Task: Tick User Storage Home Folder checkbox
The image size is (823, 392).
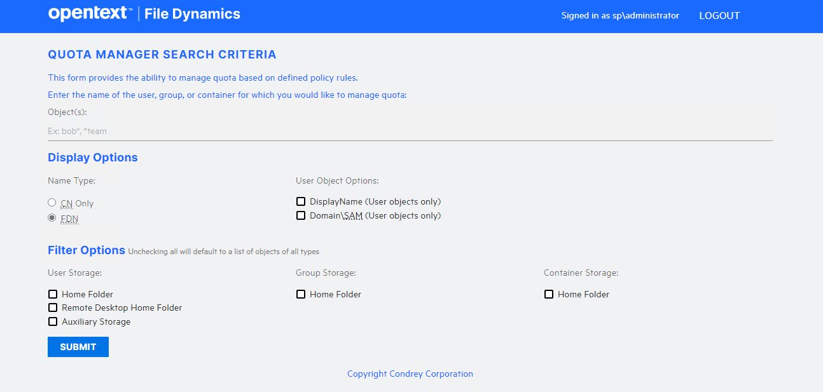Action: [x=53, y=294]
